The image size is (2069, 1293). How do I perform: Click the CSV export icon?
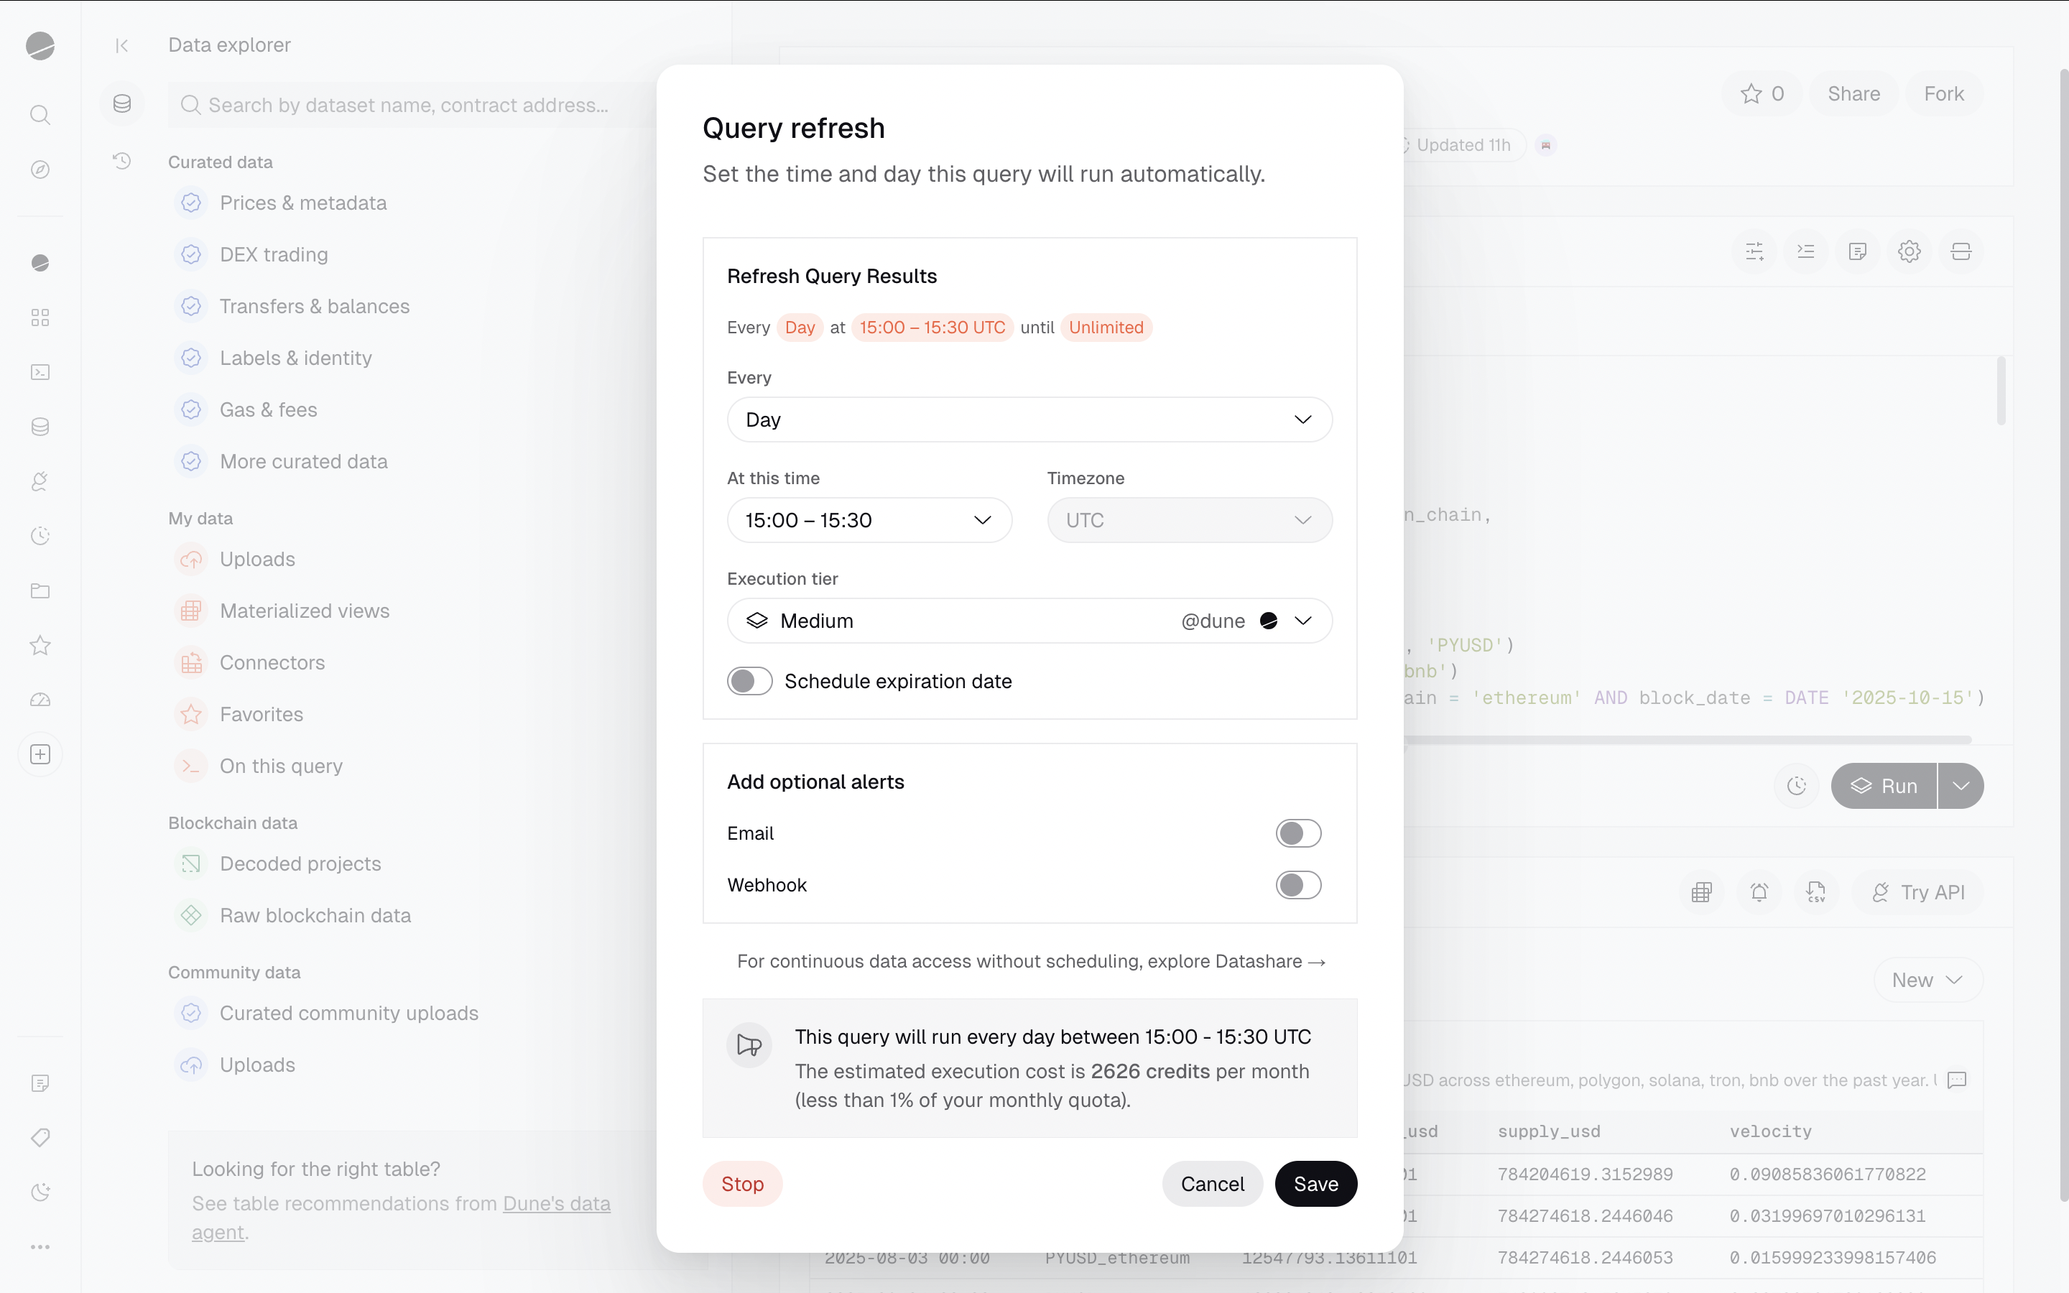pos(1815,892)
